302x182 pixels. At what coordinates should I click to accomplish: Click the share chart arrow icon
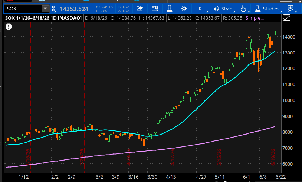pos(139,9)
